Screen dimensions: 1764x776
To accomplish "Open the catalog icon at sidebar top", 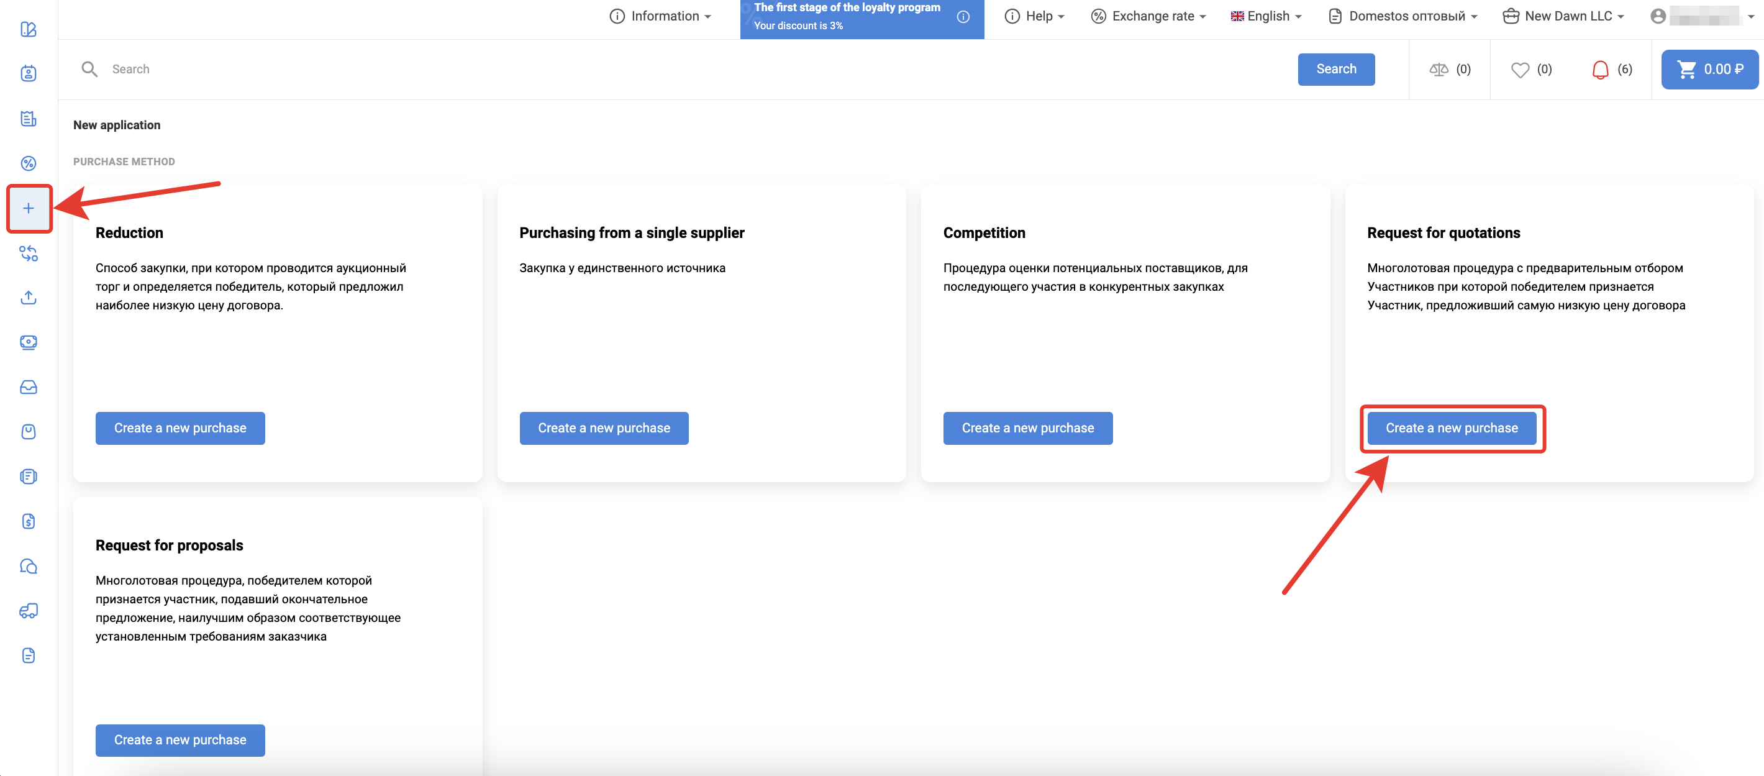I will click(28, 29).
